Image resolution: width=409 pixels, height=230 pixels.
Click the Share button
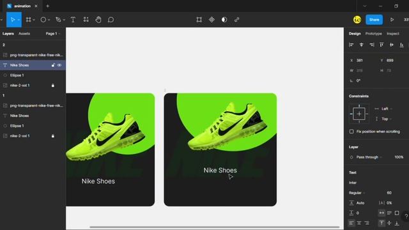(x=374, y=20)
